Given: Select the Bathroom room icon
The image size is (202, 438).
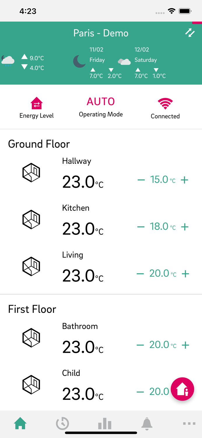Looking at the screenshot, I should tap(31, 338).
